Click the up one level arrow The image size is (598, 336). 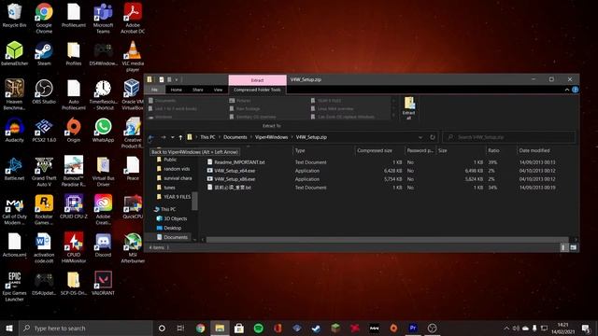180,137
